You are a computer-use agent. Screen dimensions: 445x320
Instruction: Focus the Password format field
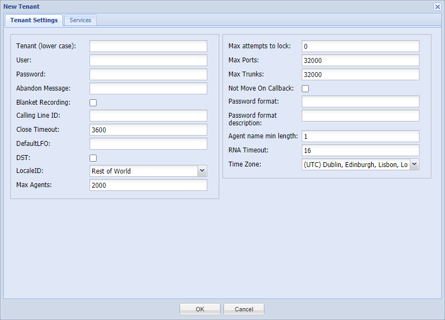(360, 101)
